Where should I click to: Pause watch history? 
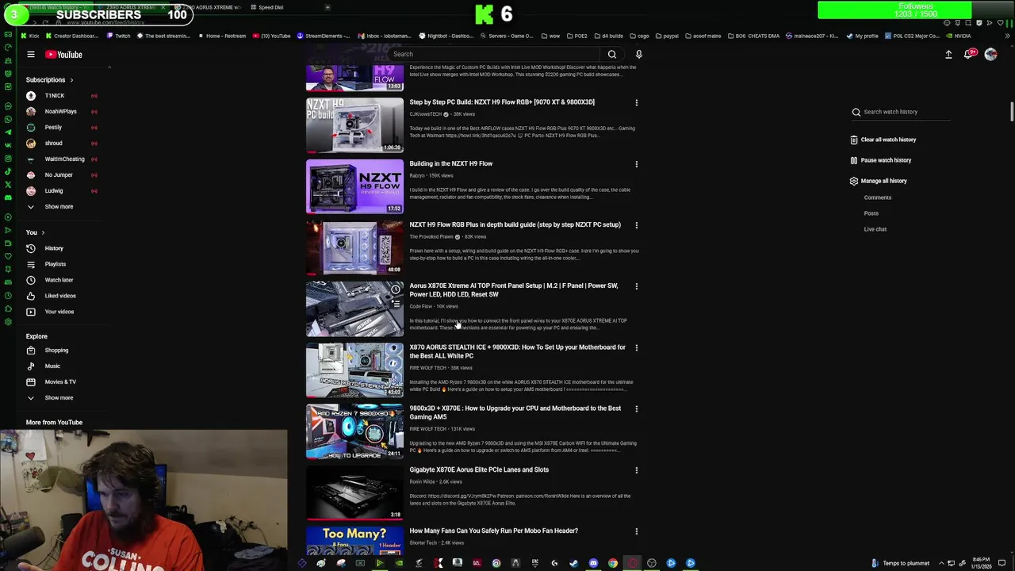click(886, 160)
